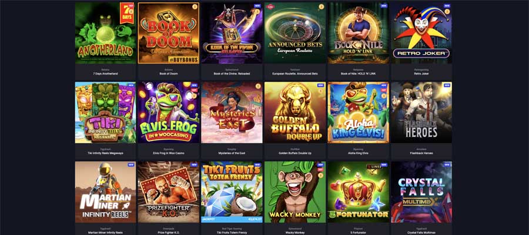
Task: Click the NEW badge on Martian Miner tile
Action: [x=131, y=165]
